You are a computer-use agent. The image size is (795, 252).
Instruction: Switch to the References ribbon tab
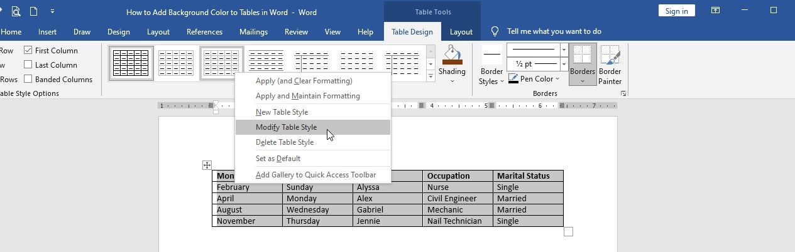[x=204, y=32]
